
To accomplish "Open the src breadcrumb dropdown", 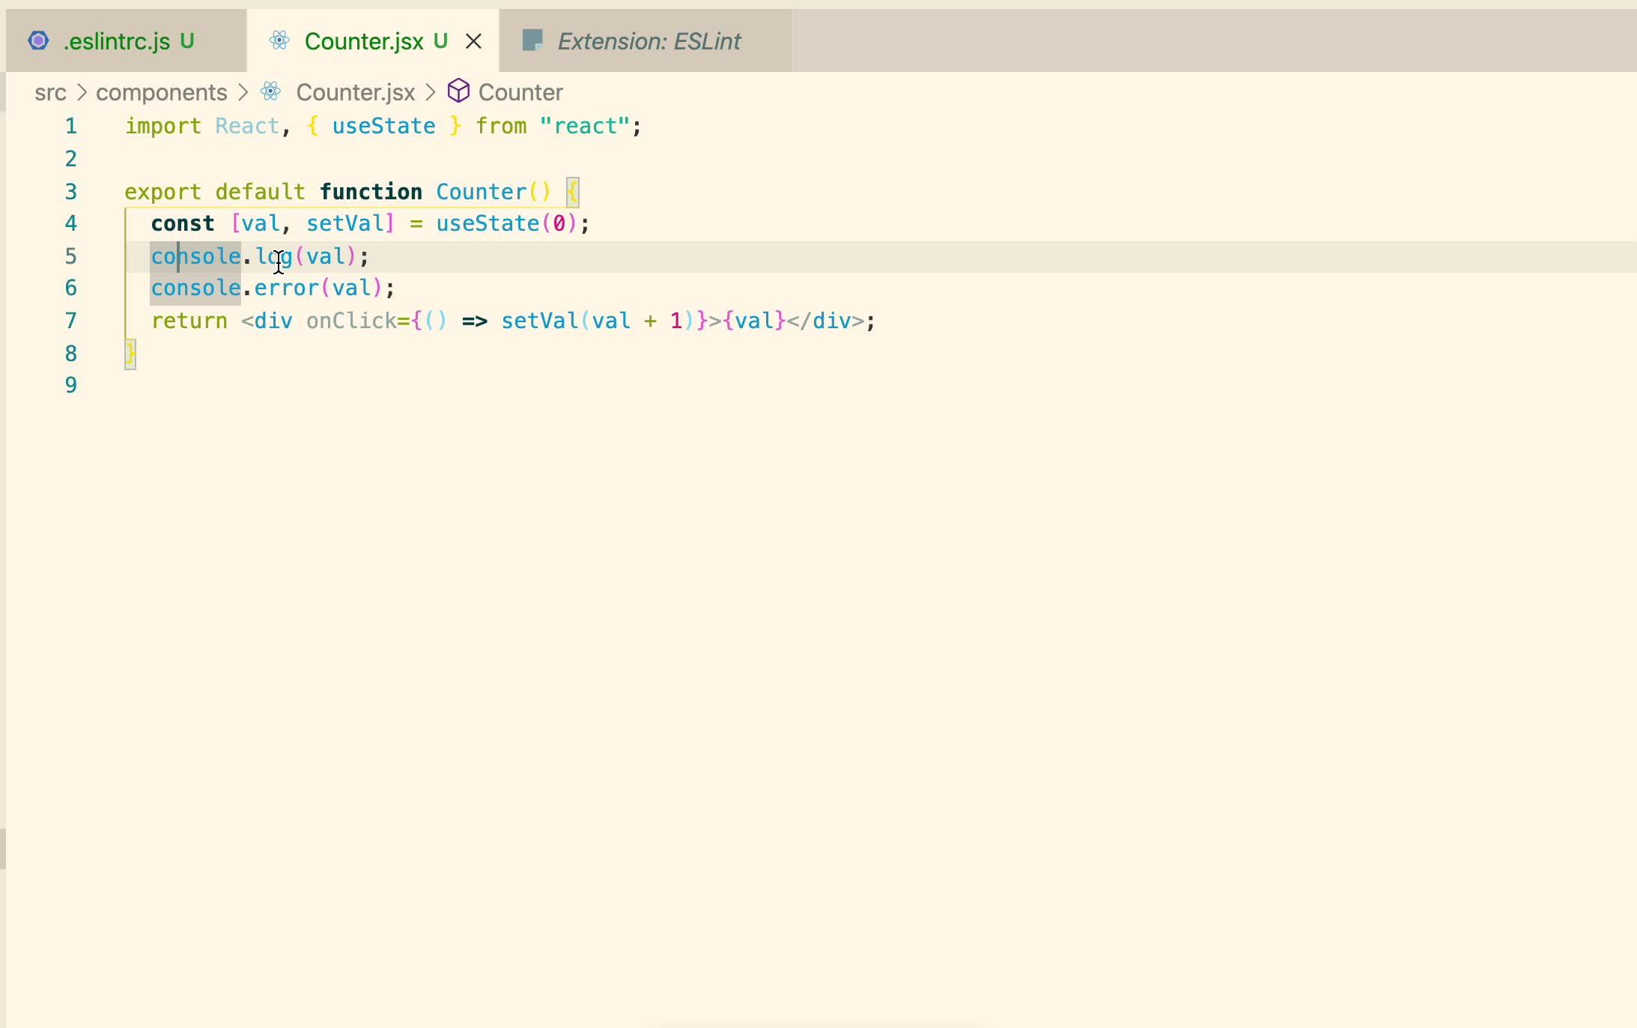I will (x=50, y=91).
